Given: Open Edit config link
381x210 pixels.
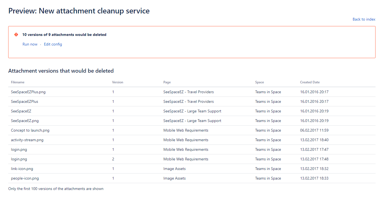Looking at the screenshot, I should 53,44.
